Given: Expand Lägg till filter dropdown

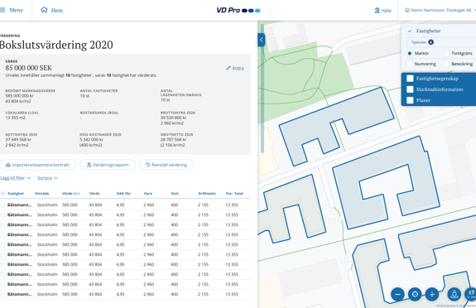Looking at the screenshot, I should point(15,178).
